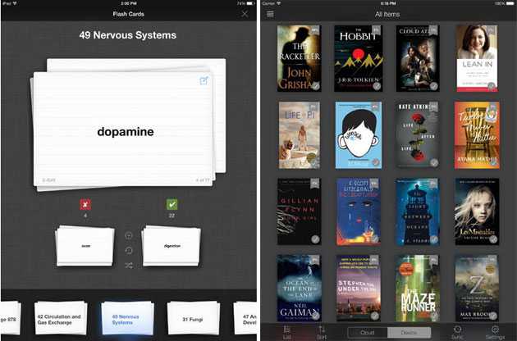517x341 pixels.
Task: Open The Hobbit book cover
Action: tap(358, 57)
